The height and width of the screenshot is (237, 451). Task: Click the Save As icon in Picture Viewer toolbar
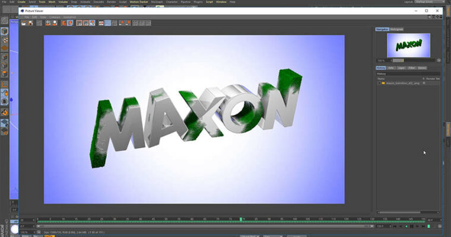(x=30, y=23)
